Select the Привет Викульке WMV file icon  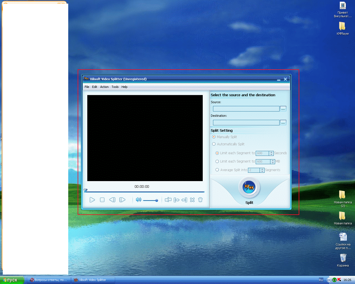(343, 10)
